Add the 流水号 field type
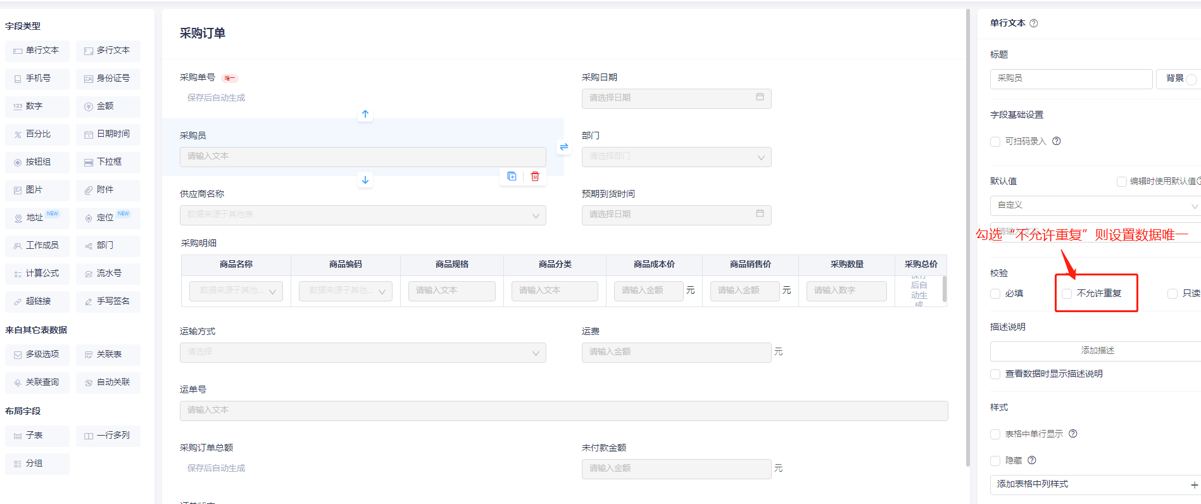The width and height of the screenshot is (1201, 504). pyautogui.click(x=108, y=274)
